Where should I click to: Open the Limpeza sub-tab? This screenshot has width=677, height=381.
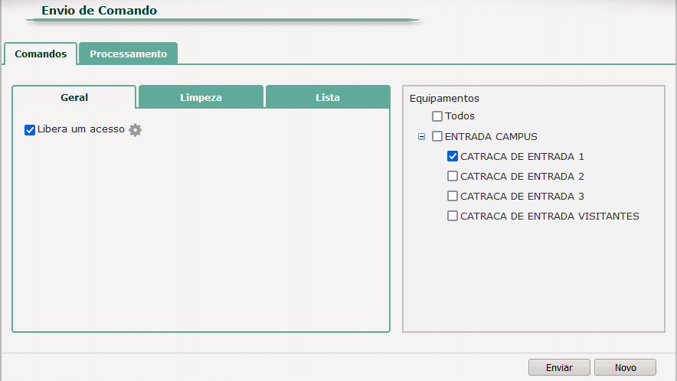[201, 97]
